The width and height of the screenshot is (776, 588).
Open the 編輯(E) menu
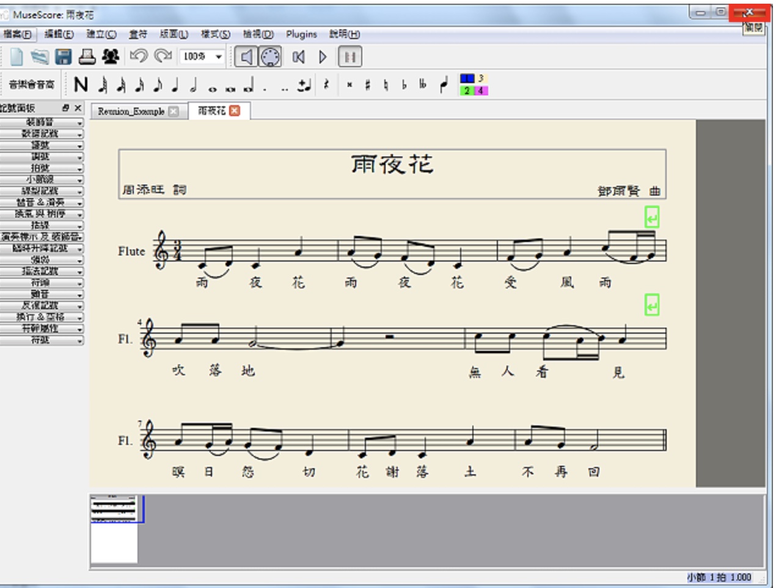point(59,34)
